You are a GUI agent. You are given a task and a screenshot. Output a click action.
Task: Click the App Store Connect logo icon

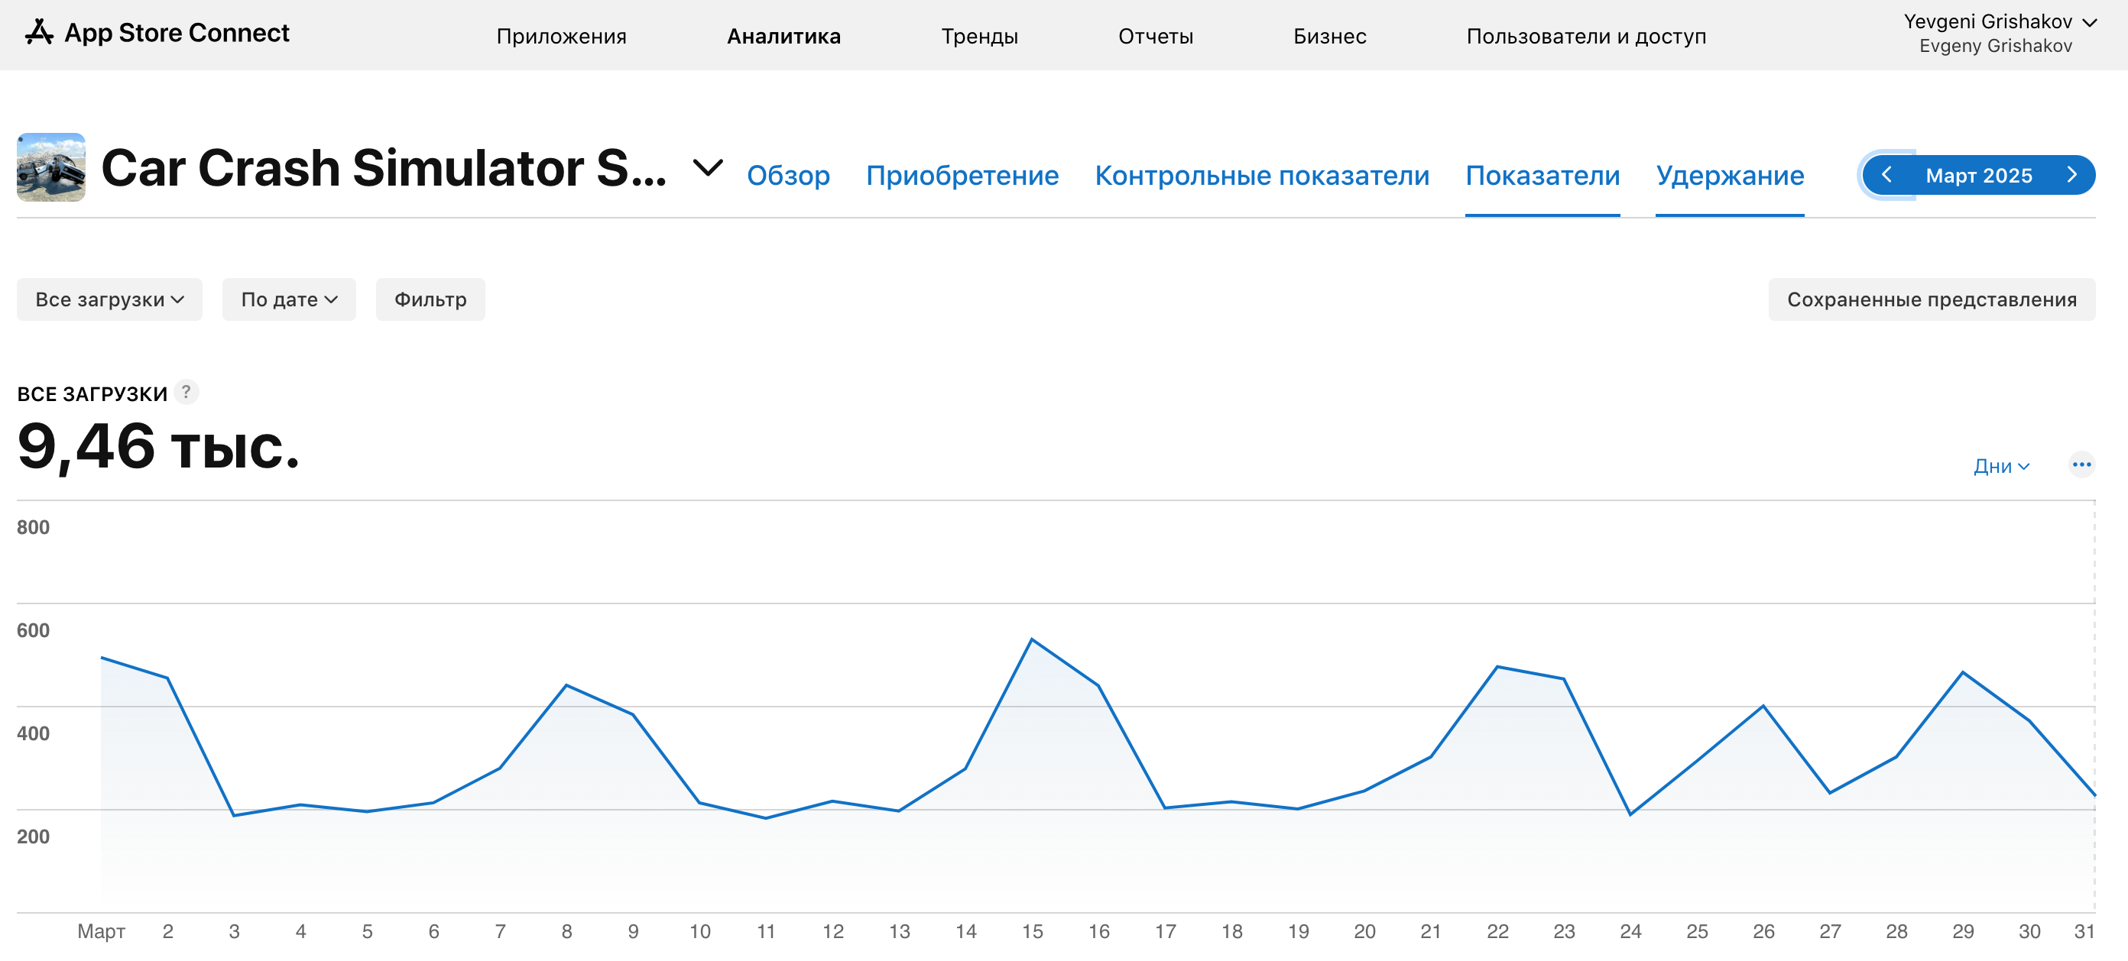39,32
